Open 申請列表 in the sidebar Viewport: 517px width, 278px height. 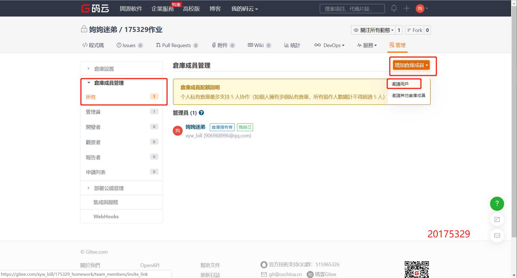(121, 172)
